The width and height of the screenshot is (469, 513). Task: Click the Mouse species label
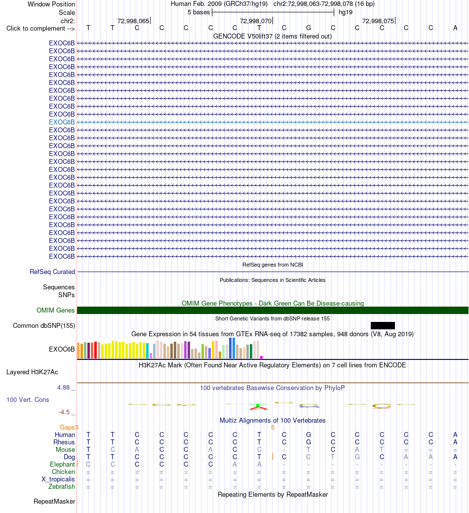click(x=65, y=450)
